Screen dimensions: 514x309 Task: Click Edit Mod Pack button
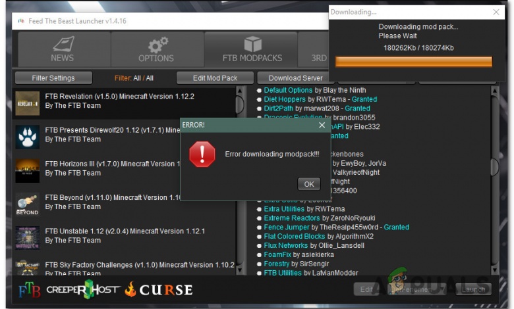[215, 78]
